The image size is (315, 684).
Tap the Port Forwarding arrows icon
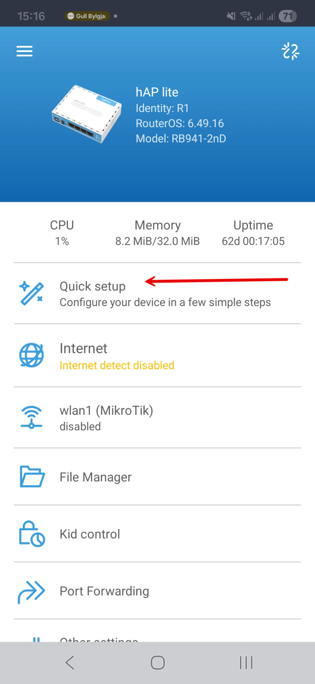click(x=31, y=591)
